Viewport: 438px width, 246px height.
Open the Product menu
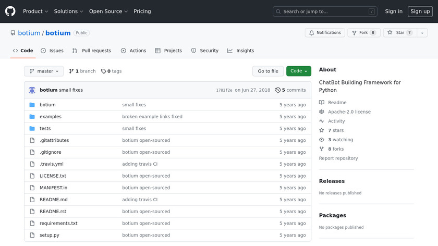click(35, 11)
